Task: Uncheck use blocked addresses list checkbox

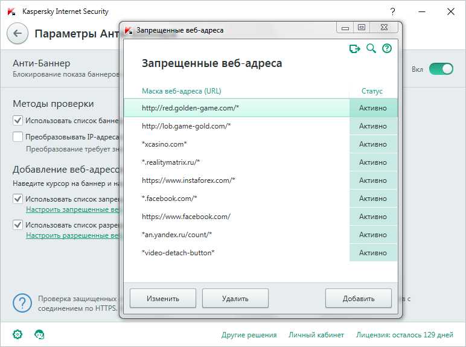Action: click(x=18, y=199)
